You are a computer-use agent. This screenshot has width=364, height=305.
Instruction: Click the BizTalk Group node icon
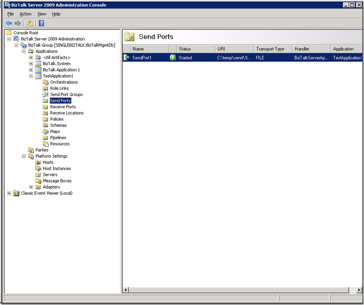[x=24, y=45]
